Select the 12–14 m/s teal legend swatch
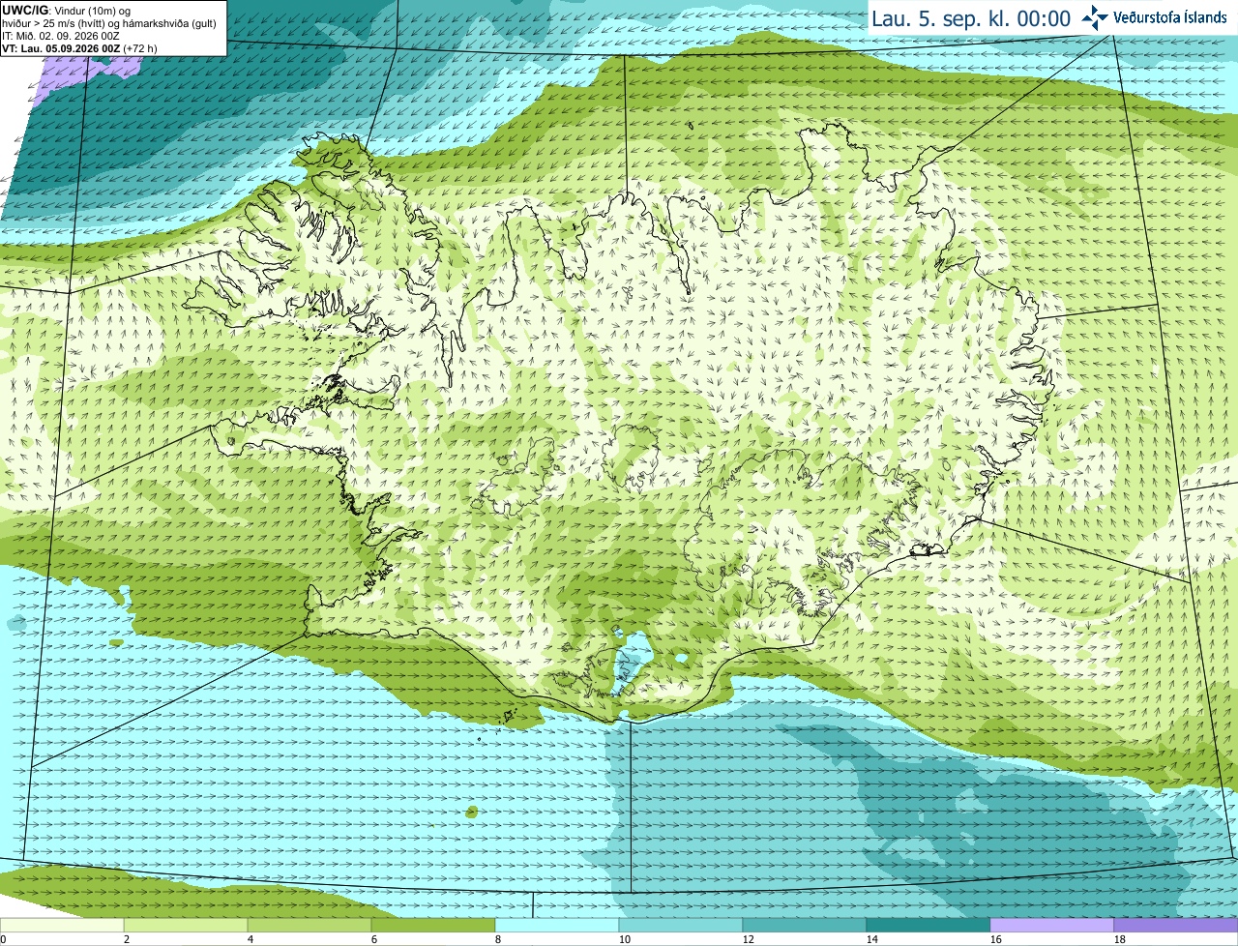 pyautogui.click(x=805, y=926)
